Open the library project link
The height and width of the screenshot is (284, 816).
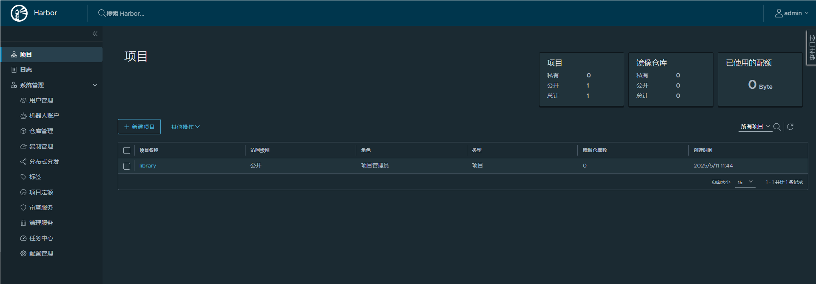(x=148, y=166)
